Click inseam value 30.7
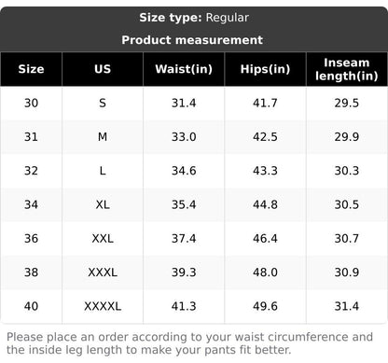The image size is (388, 363). (x=347, y=239)
